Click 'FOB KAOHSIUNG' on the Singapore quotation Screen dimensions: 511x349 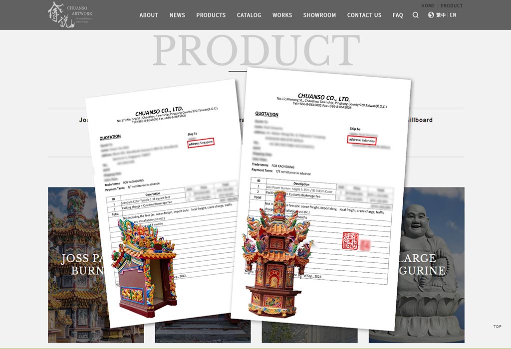click(133, 181)
